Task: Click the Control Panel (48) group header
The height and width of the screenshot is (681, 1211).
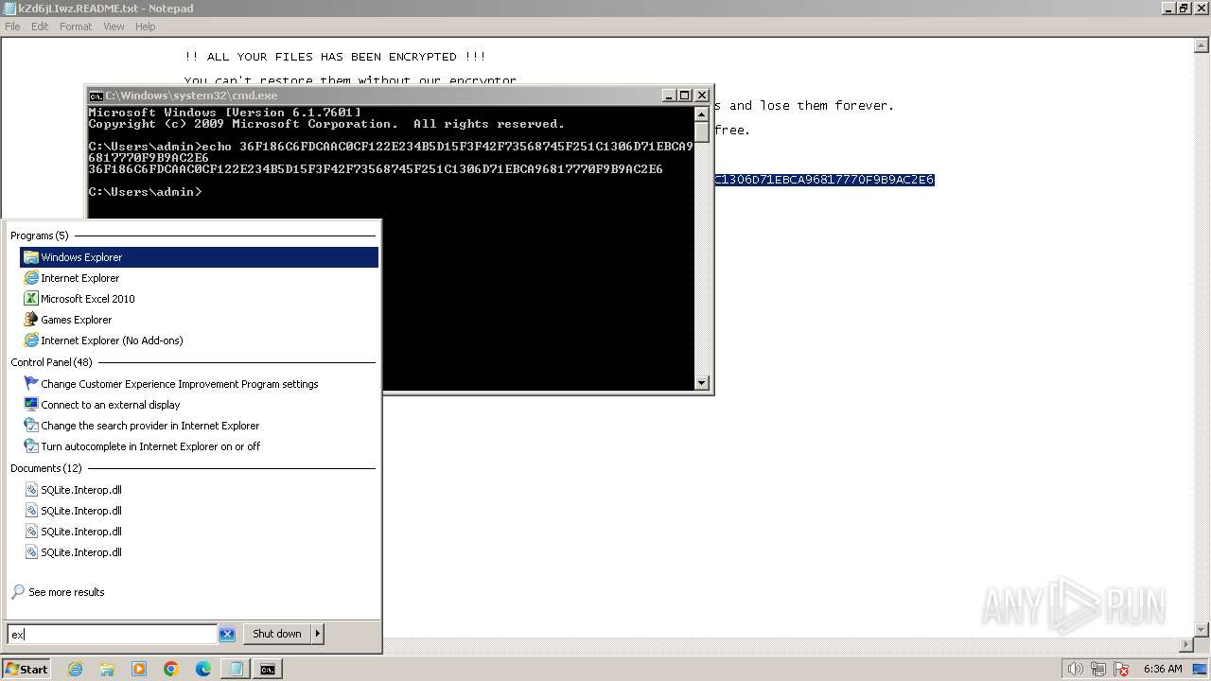Action: point(51,362)
